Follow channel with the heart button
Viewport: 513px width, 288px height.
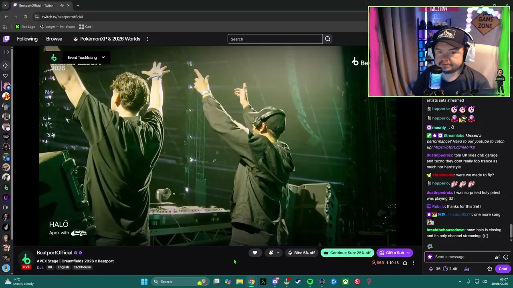click(x=255, y=253)
